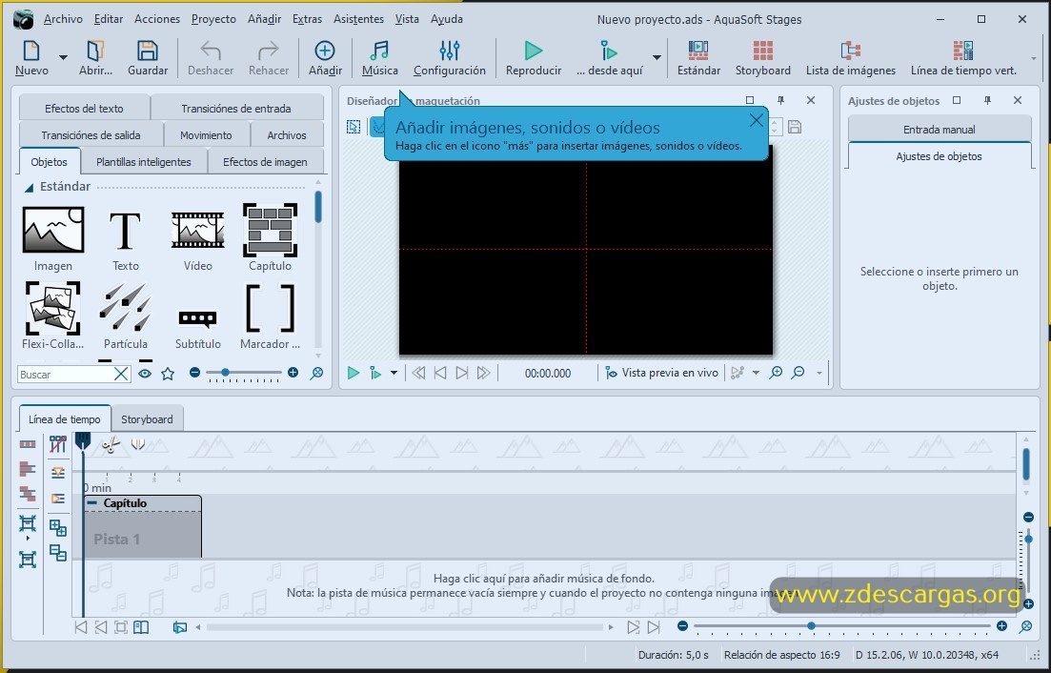The height and width of the screenshot is (673, 1051).
Task: Collapse the Estándar objects section
Action: (29, 188)
